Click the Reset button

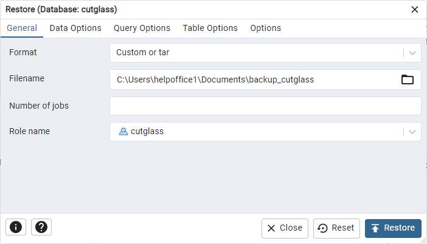[336, 228]
